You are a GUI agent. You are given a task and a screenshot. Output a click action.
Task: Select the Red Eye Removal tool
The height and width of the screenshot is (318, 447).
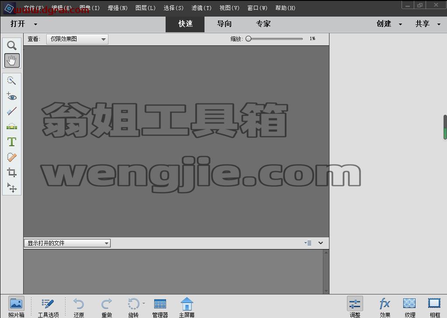pos(12,96)
